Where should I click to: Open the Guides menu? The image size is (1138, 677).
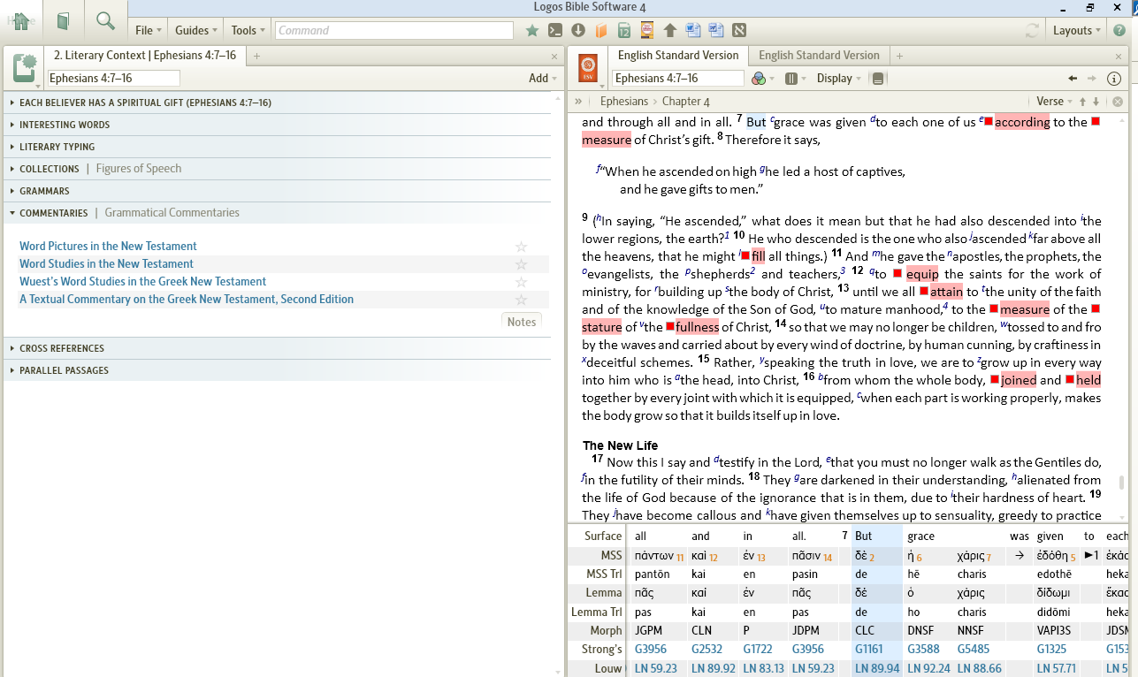click(195, 31)
